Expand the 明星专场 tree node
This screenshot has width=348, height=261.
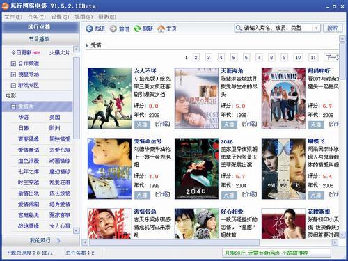[13, 74]
